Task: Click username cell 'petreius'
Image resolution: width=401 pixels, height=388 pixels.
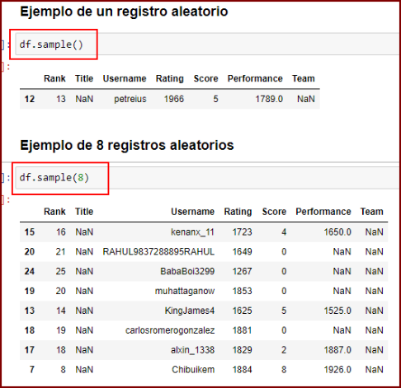Action: tap(130, 99)
